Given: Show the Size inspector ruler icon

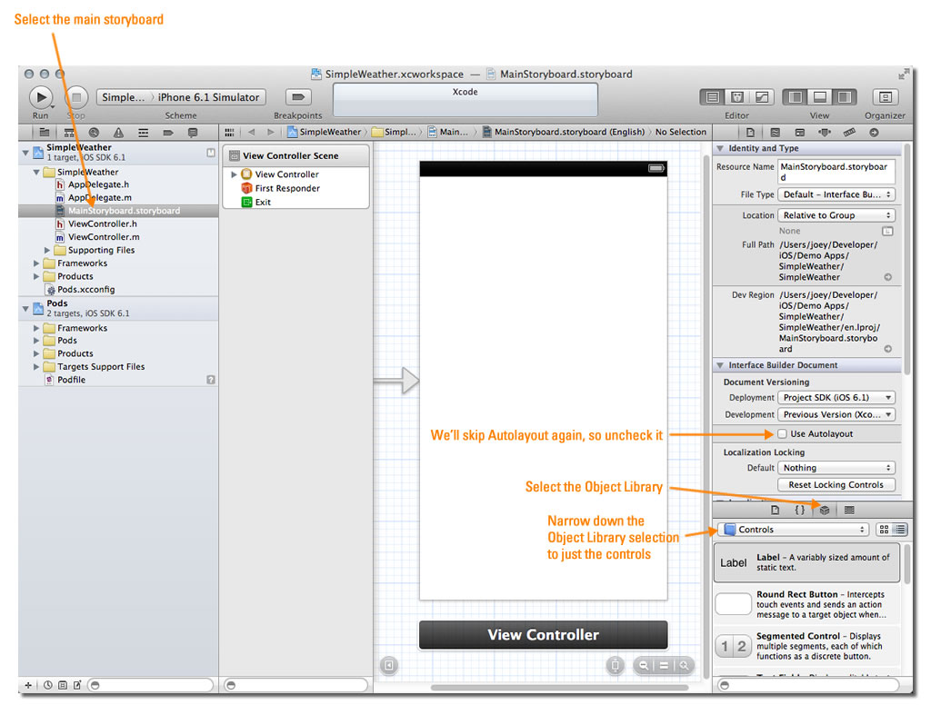Looking at the screenshot, I should click(849, 133).
